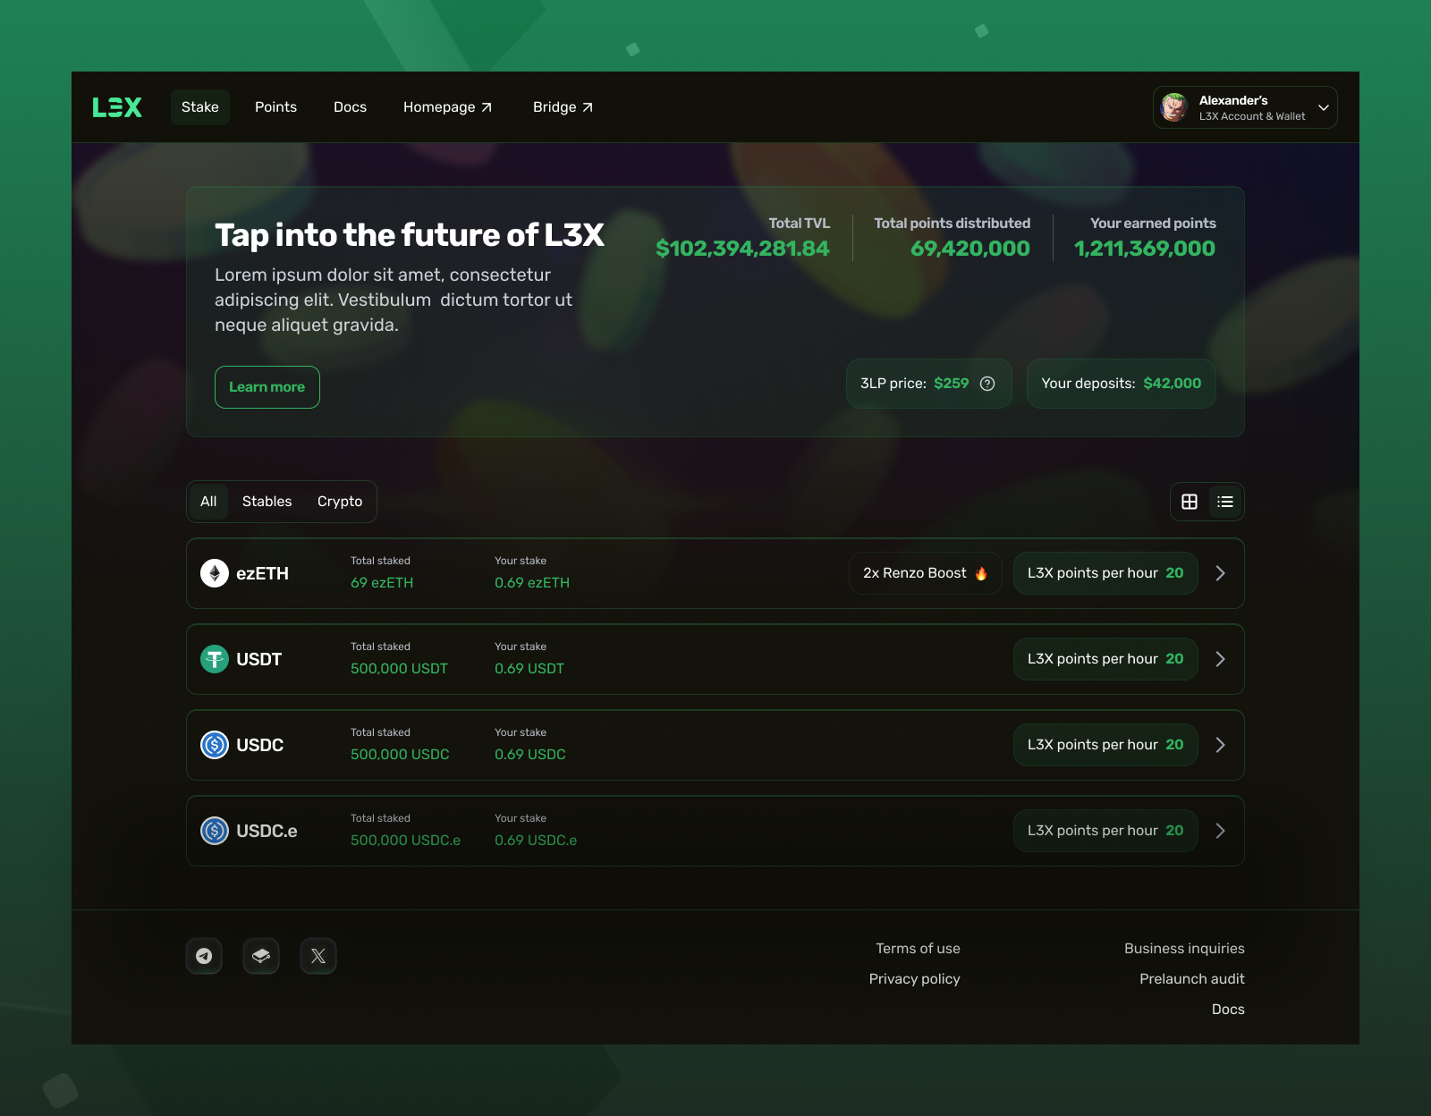Select the Stables filter
Screen dimensions: 1431x1116
[267, 502]
